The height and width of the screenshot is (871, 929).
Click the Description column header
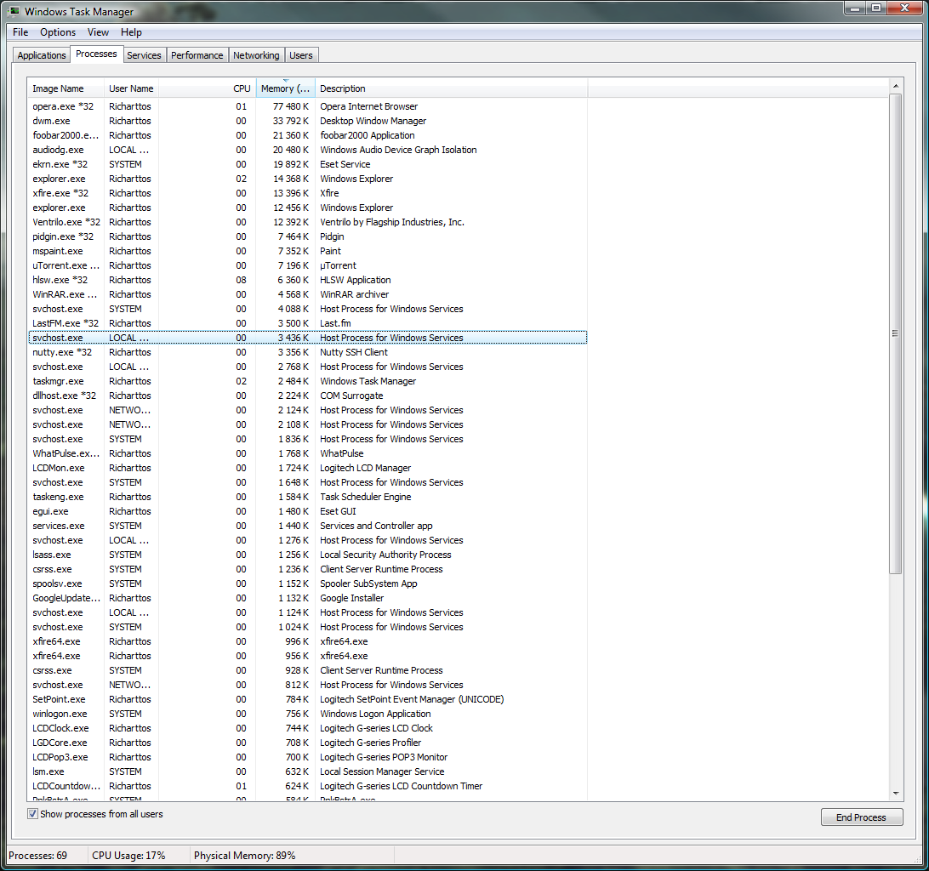(343, 88)
